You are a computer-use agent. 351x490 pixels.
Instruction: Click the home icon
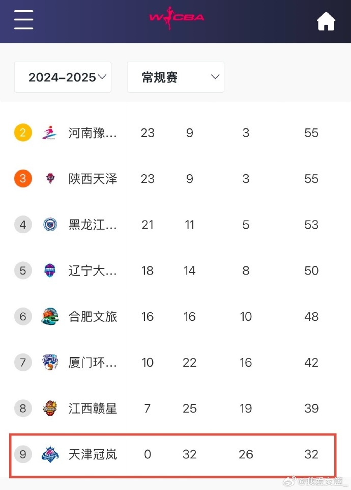pos(326,20)
